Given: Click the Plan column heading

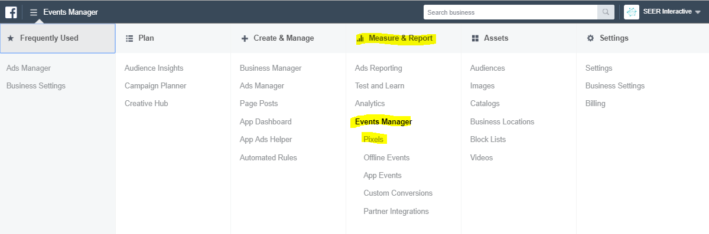Looking at the screenshot, I should 146,38.
